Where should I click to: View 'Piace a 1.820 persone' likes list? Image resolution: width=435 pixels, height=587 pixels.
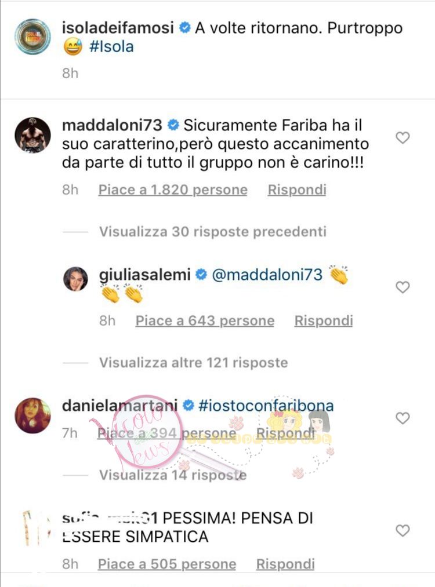tap(173, 190)
